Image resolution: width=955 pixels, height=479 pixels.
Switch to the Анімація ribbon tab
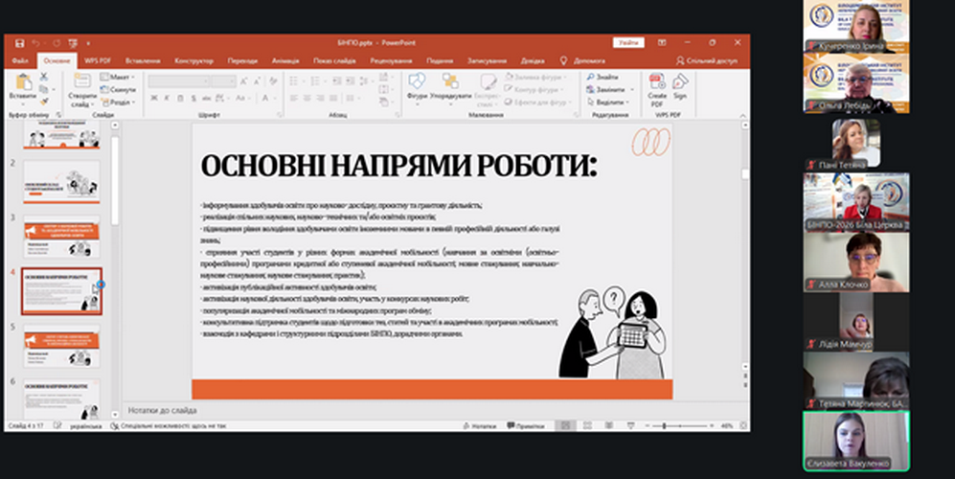pyautogui.click(x=284, y=60)
